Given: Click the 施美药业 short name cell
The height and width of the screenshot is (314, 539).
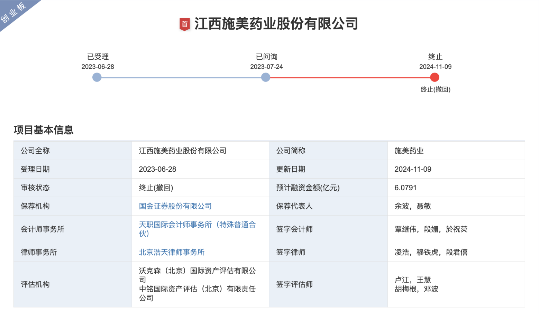Looking at the screenshot, I should 409,151.
